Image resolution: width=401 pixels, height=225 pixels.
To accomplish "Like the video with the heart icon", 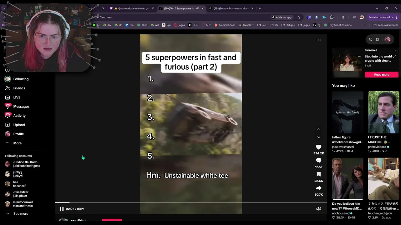I will coord(319,147).
